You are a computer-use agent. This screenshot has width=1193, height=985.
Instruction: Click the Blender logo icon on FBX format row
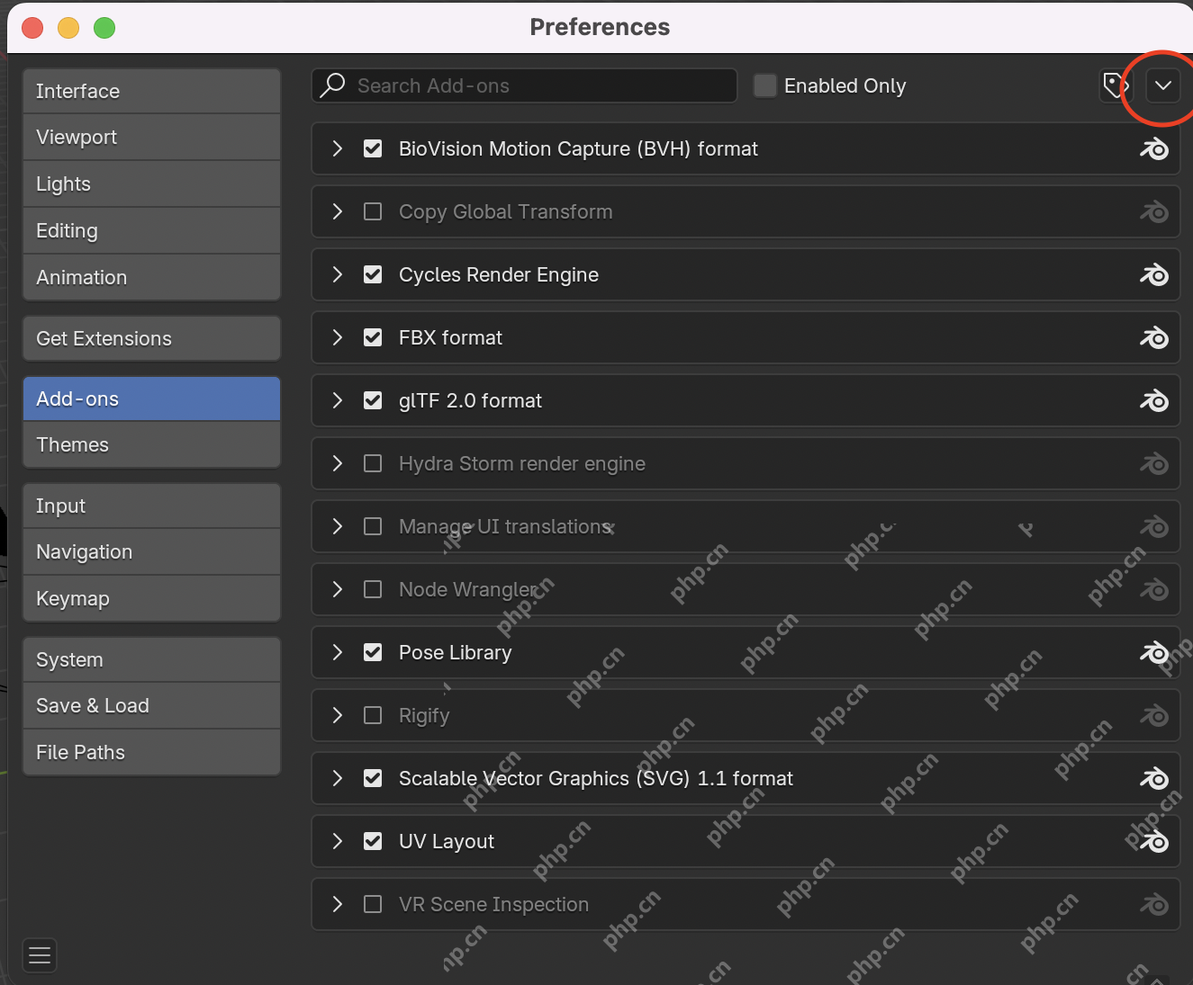pos(1154,337)
